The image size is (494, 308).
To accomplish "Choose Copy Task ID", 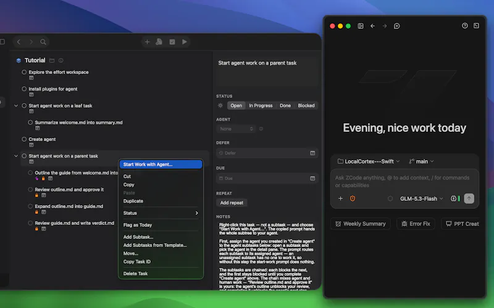I will [161, 261].
